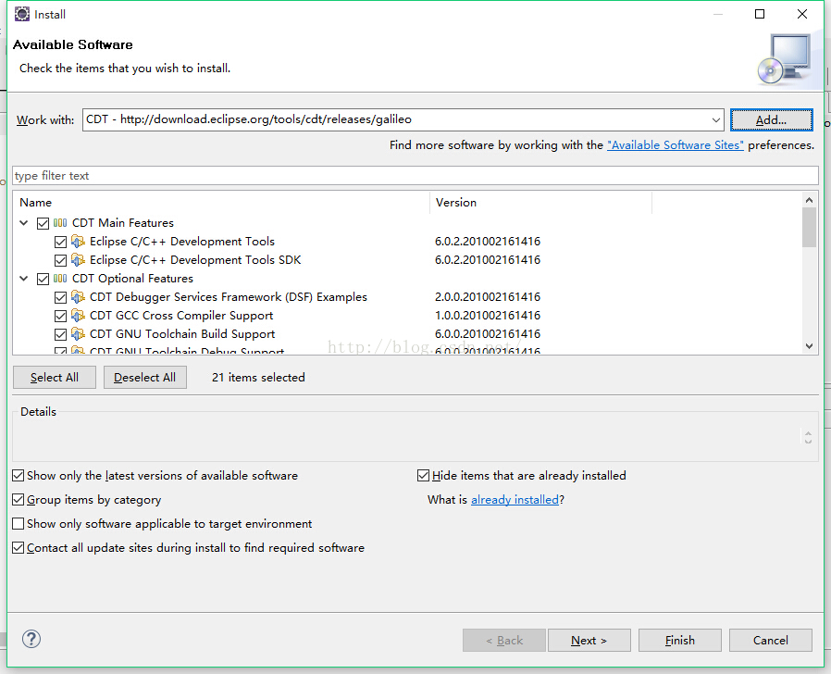
Task: Sort by the Name column header
Action: 221,203
